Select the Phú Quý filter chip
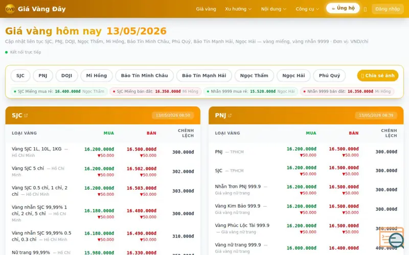The image size is (409, 255). pos(329,75)
